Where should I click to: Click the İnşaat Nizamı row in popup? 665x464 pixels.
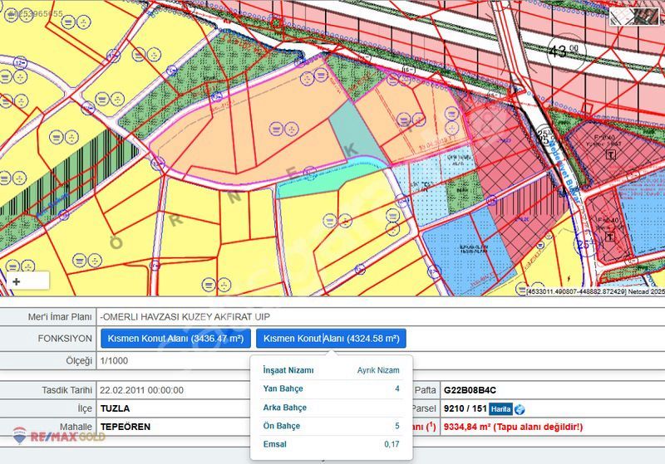[x=331, y=370]
